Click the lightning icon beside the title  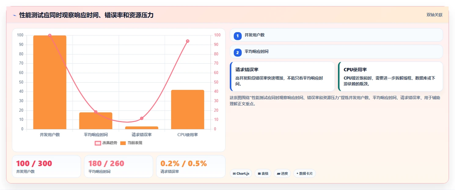coord(15,15)
